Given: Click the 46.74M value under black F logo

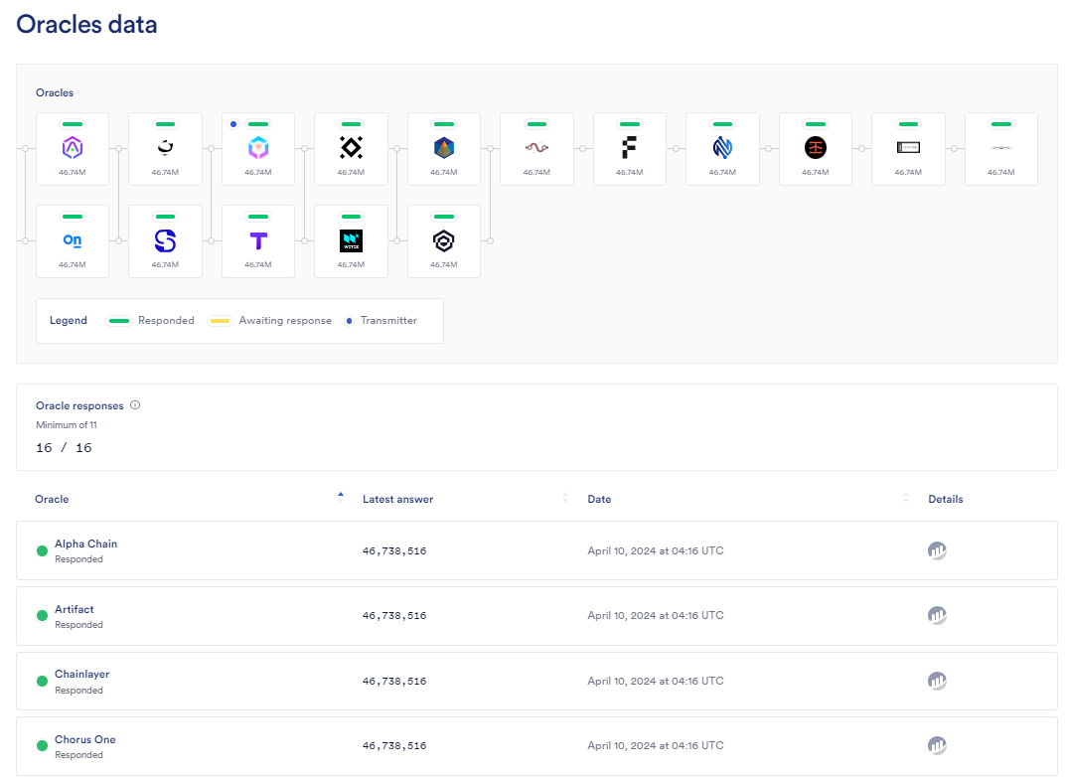Looking at the screenshot, I should [x=630, y=173].
